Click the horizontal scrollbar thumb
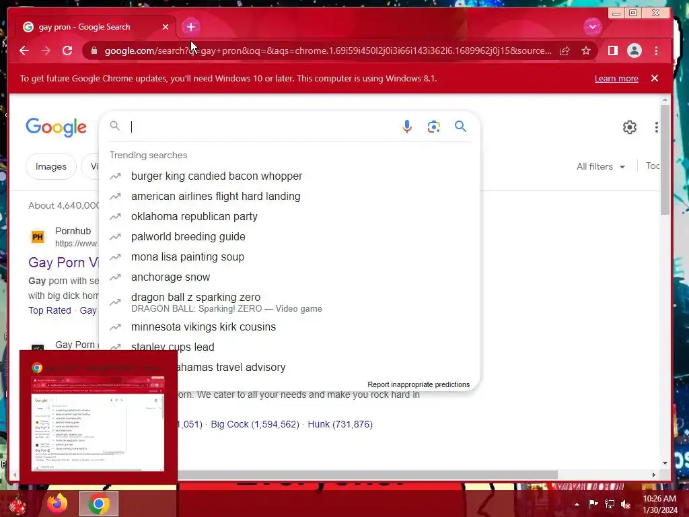Screen dimensions: 689x517 367,475
